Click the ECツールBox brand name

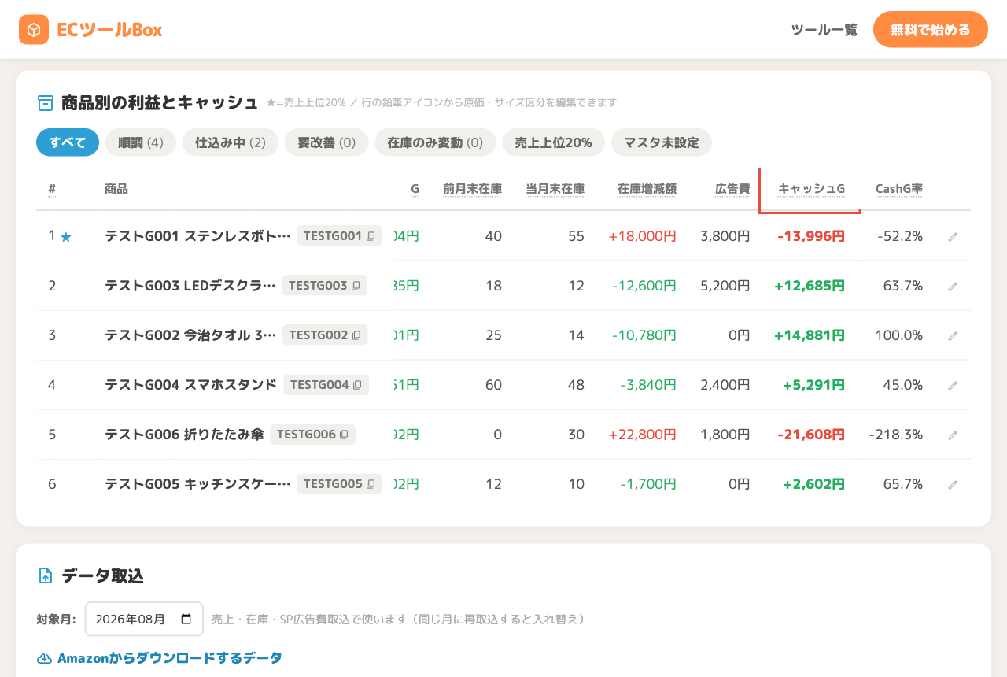(109, 30)
